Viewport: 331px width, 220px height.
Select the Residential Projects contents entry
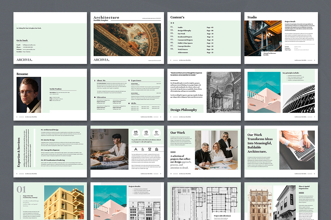pyautogui.click(x=185, y=37)
